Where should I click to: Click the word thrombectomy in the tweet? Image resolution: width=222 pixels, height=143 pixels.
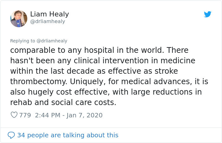pos(39,82)
